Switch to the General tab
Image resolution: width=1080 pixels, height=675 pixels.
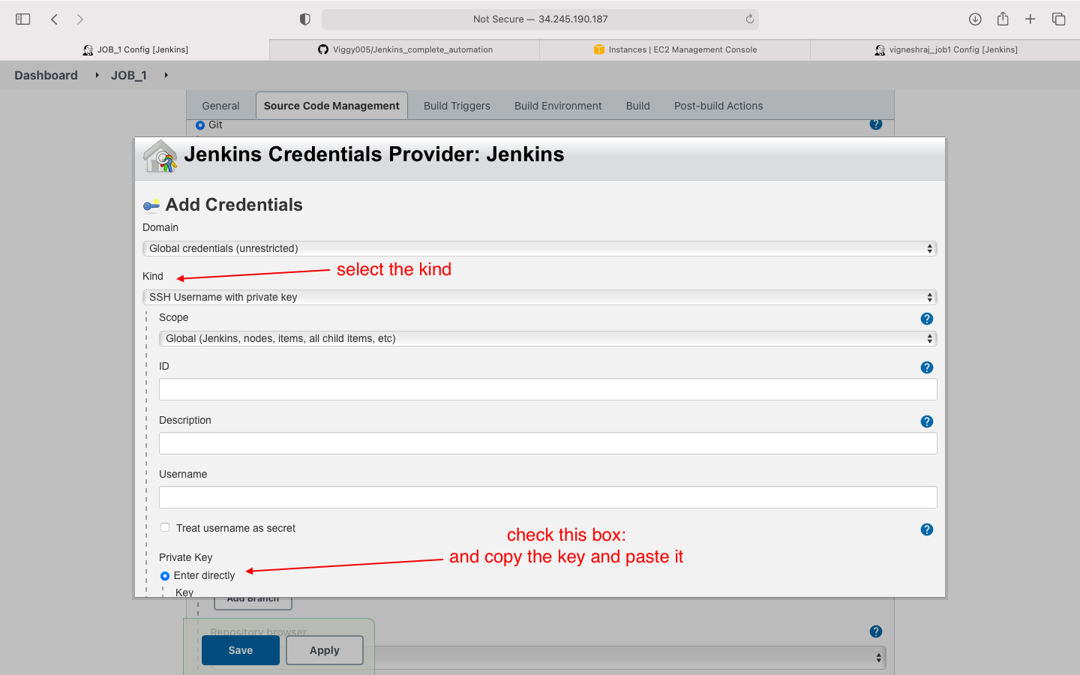pos(220,106)
